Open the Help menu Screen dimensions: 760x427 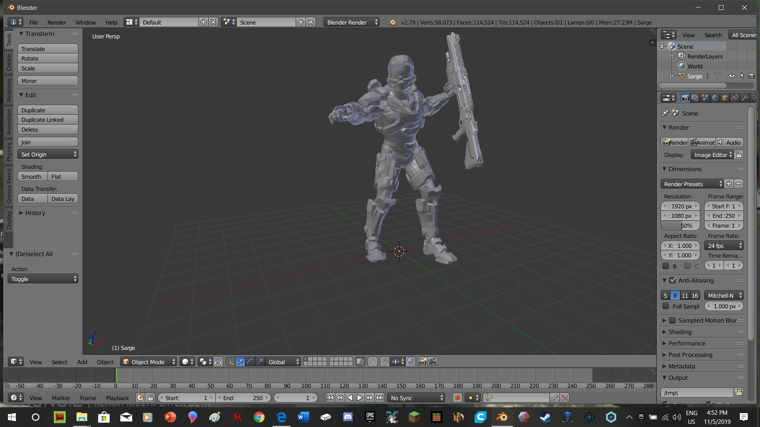111,22
